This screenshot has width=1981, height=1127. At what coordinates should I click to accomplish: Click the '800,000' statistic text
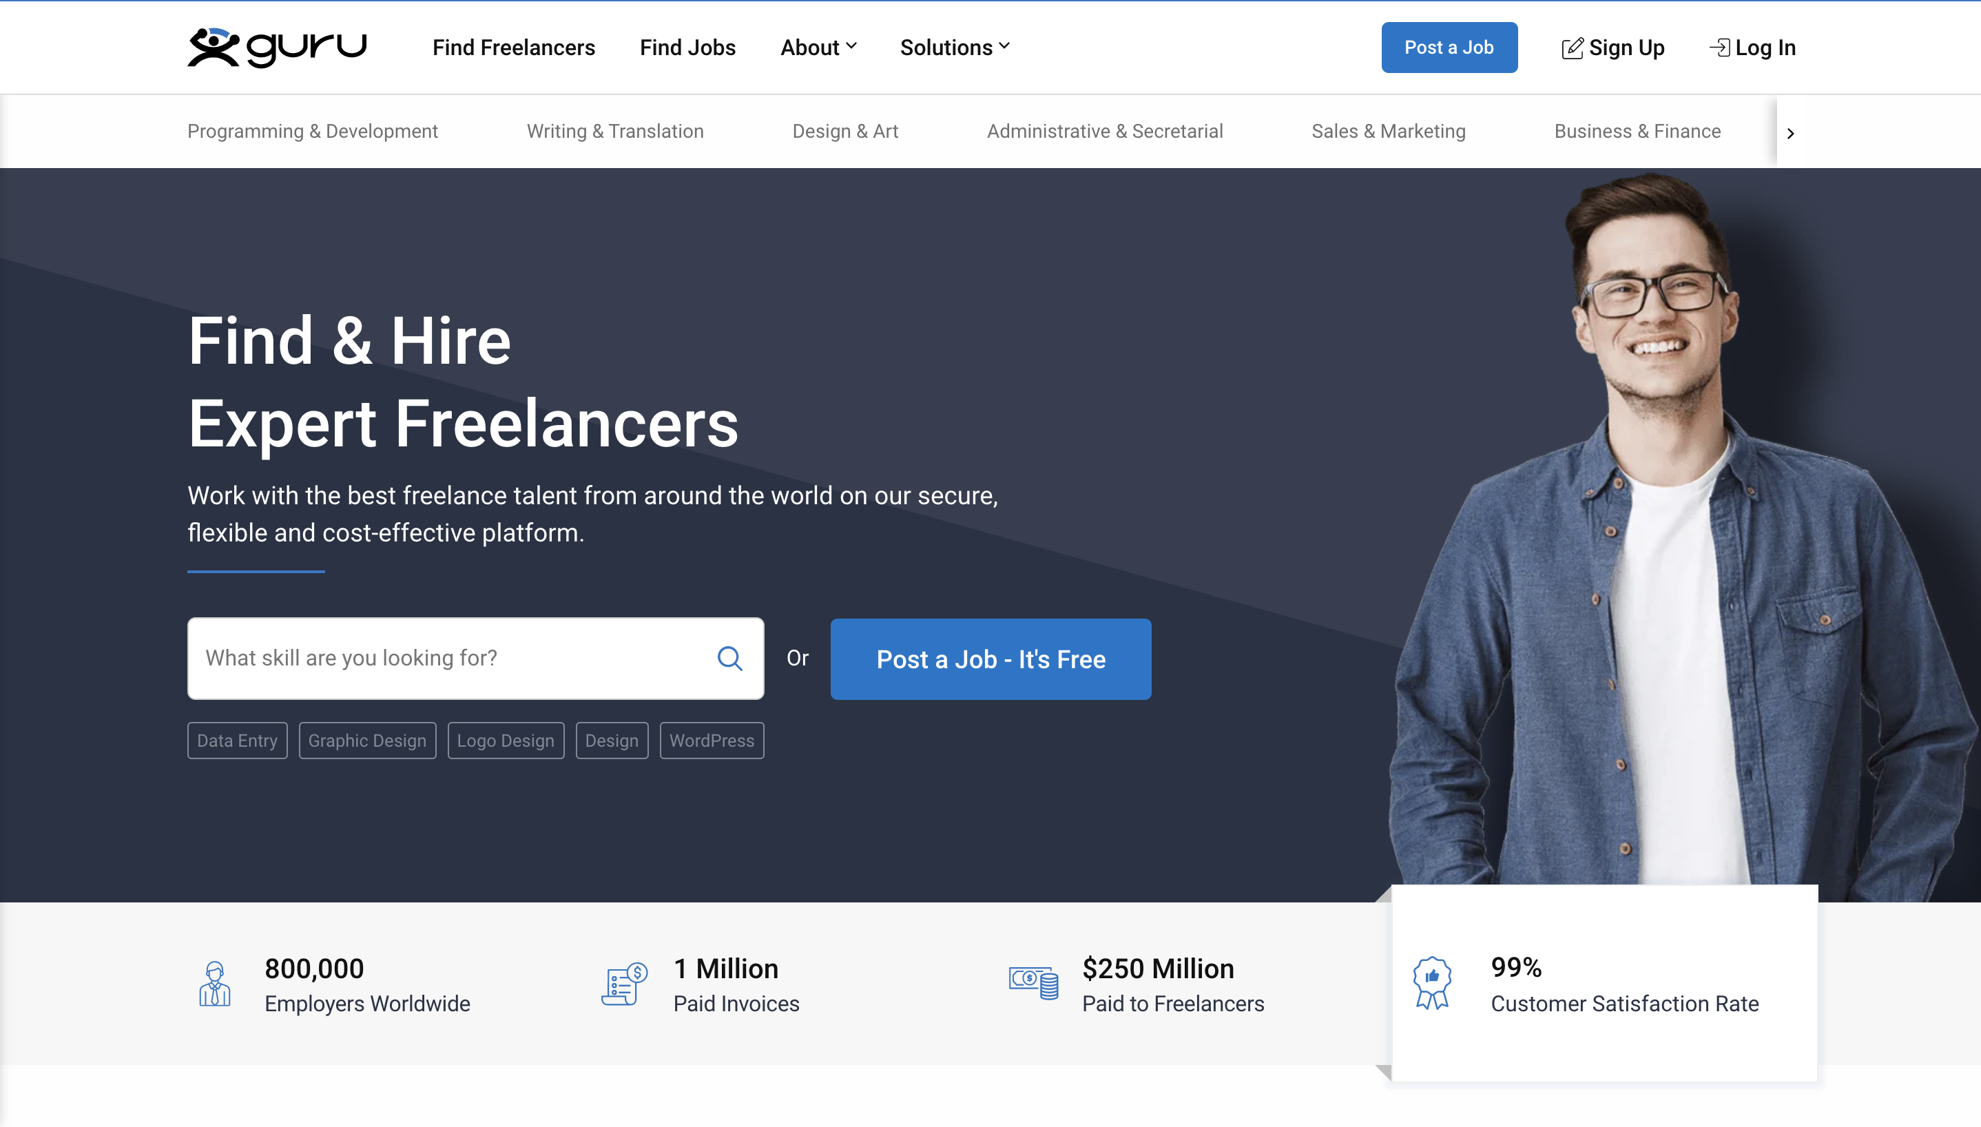314,968
